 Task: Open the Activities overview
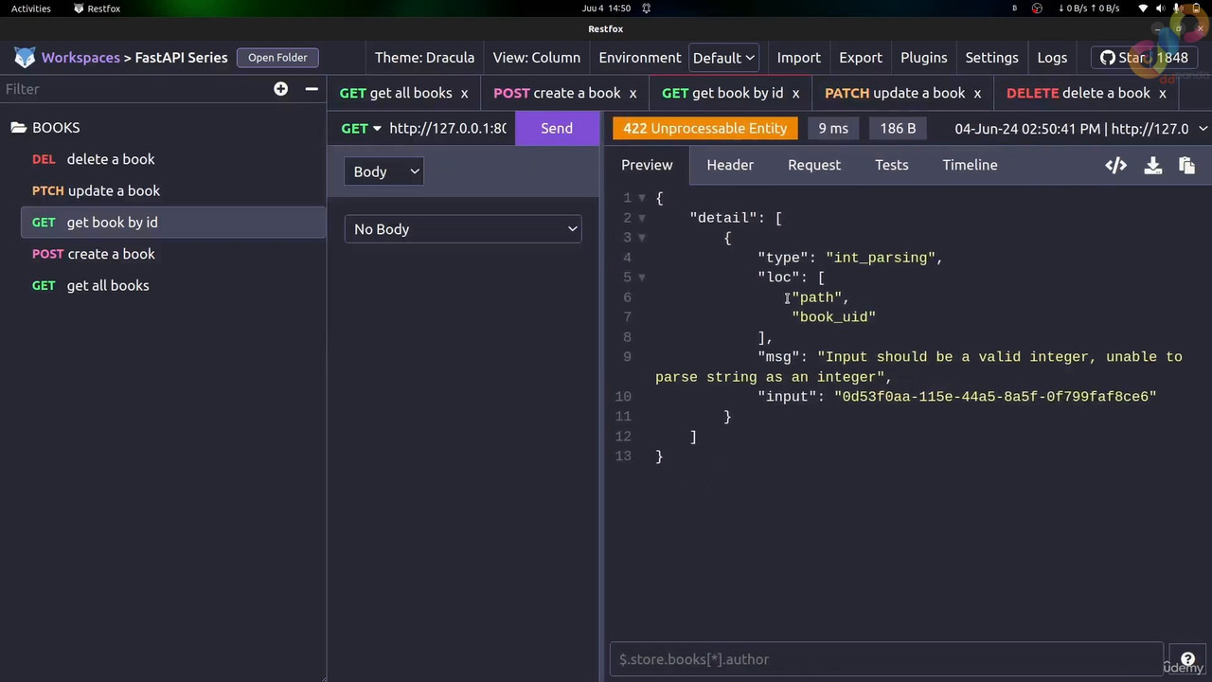click(x=31, y=9)
